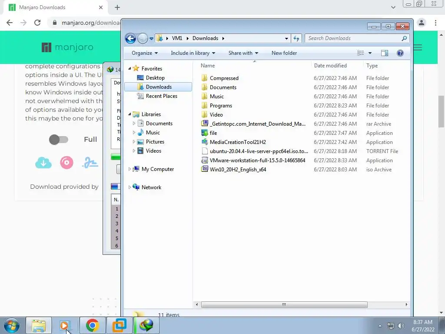Viewport: 445px width, 334px height.
Task: Close the Manjaro Downloads tab
Action: (x=101, y=8)
